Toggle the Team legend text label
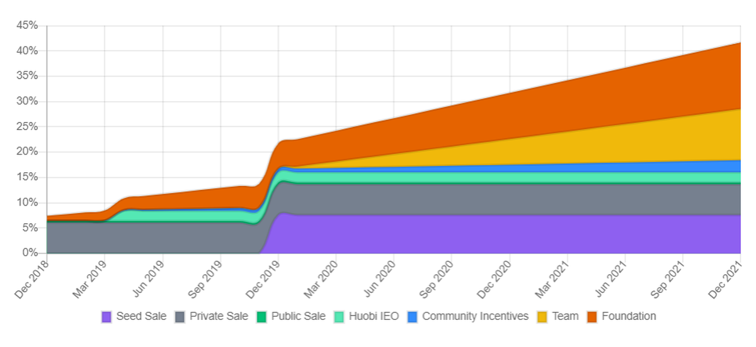The width and height of the screenshot is (756, 347). [x=565, y=316]
